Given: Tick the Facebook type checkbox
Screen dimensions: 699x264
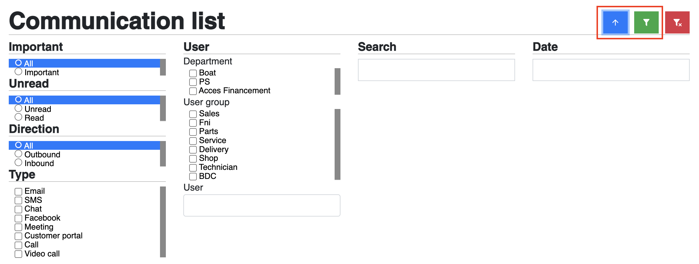Looking at the screenshot, I should pos(18,218).
